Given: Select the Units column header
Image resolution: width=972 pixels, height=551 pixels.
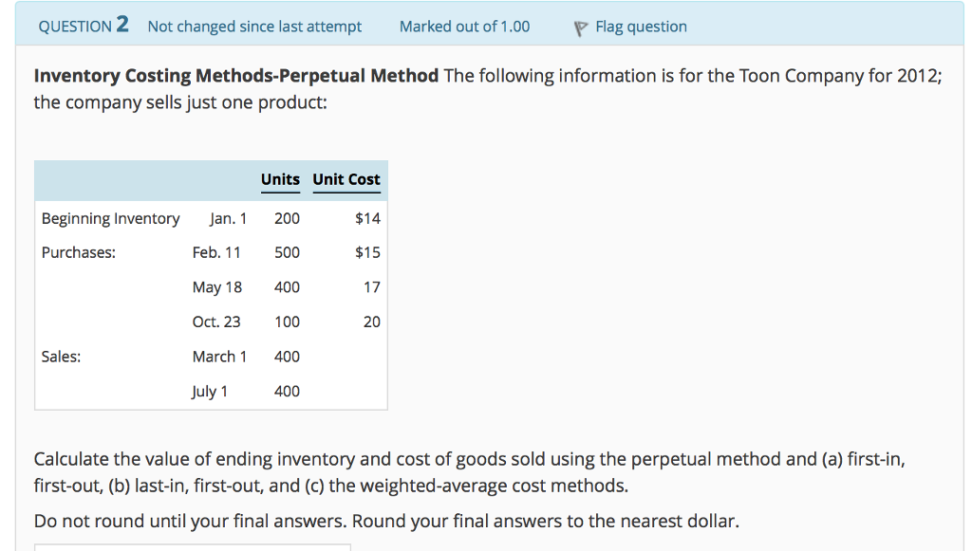Looking at the screenshot, I should (x=280, y=180).
